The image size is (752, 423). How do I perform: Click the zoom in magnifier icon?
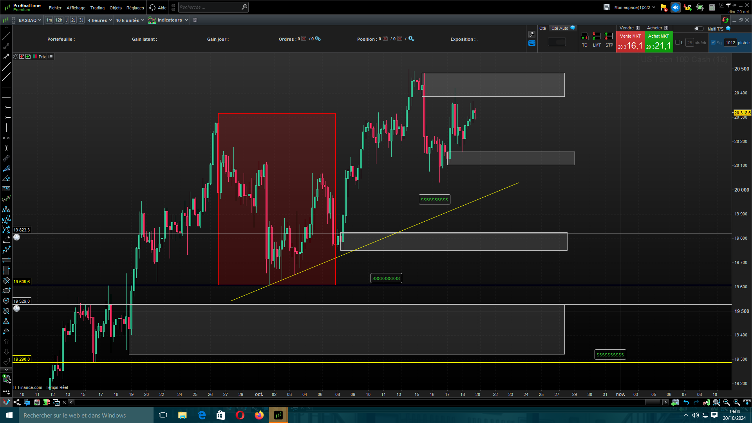(x=736, y=402)
